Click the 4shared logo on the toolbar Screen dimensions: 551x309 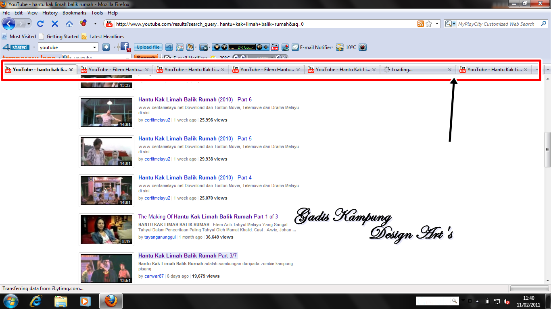click(16, 47)
